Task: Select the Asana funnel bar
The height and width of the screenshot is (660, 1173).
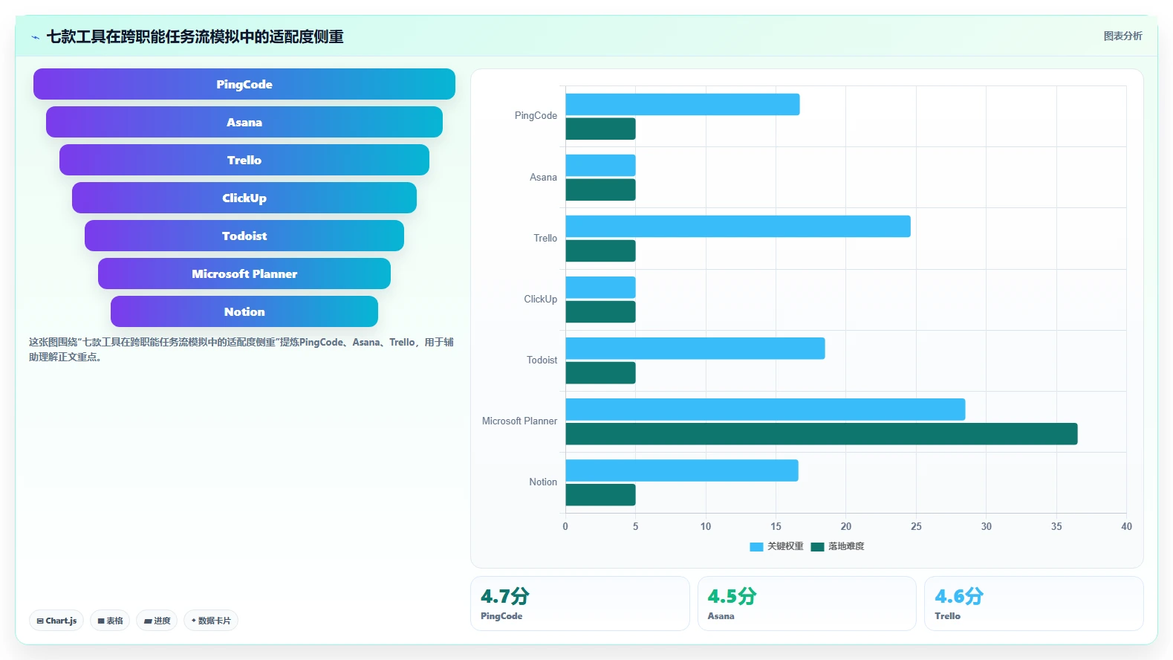Action: (x=244, y=122)
